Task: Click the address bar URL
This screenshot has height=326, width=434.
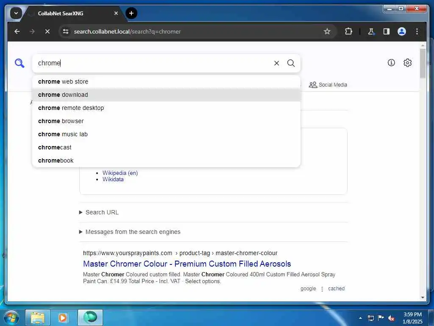Action: [x=127, y=31]
